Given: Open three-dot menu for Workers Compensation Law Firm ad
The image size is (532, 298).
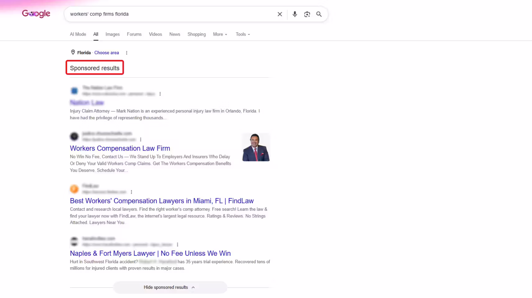Looking at the screenshot, I should (x=141, y=139).
